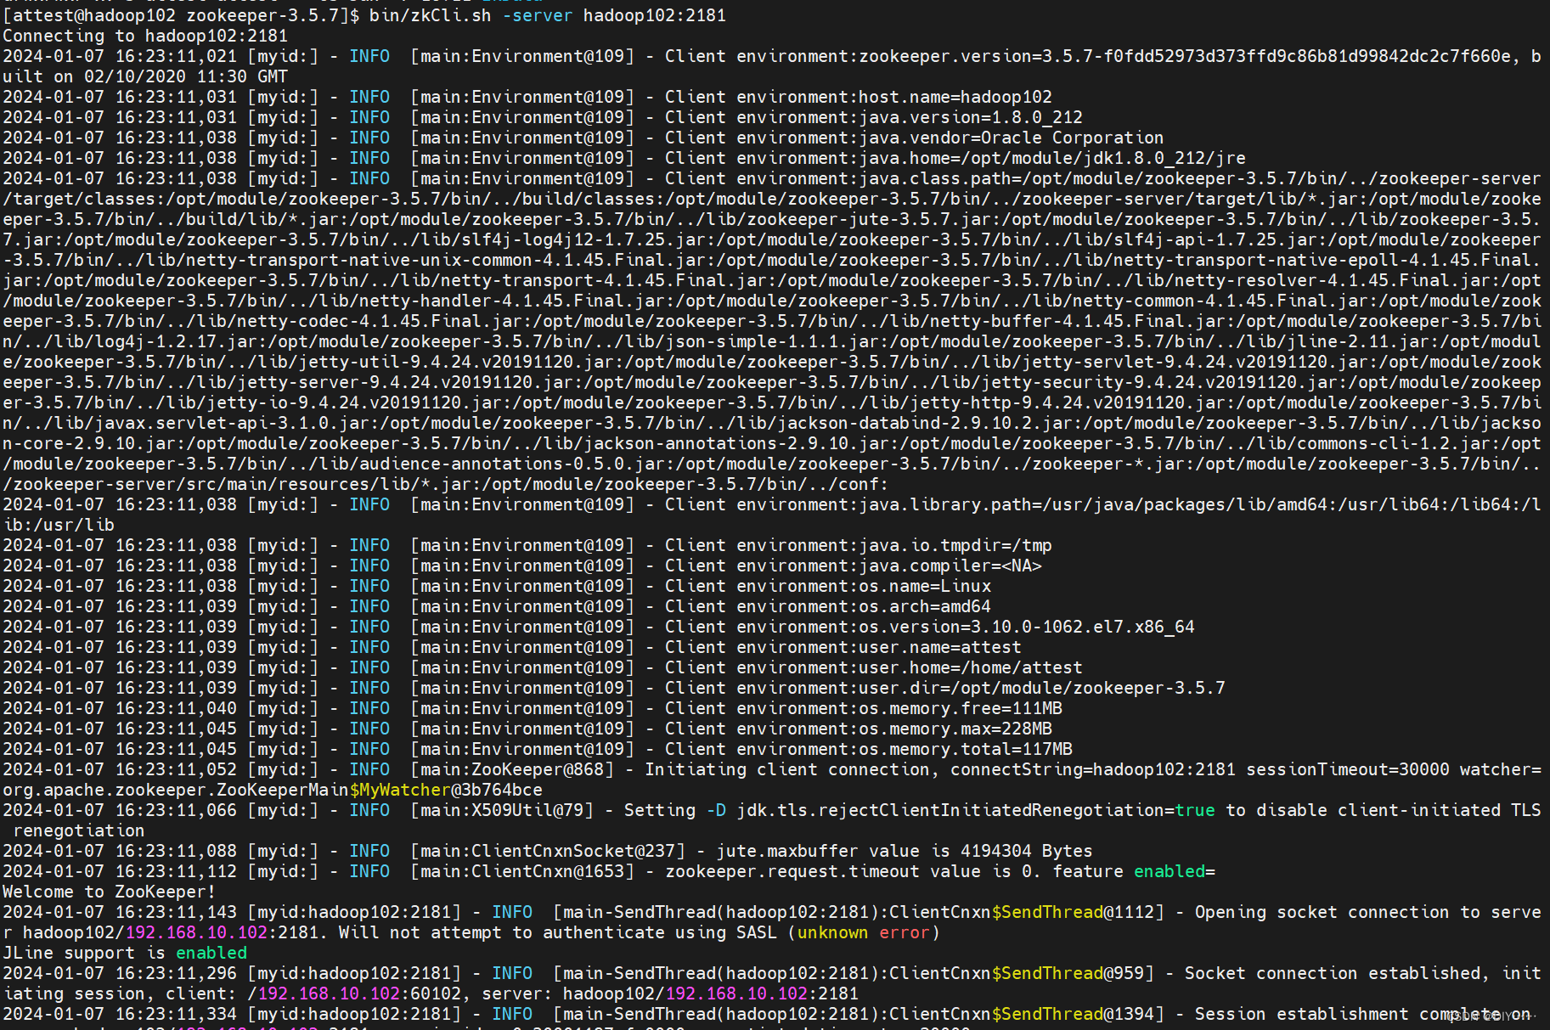1550x1030 pixels.
Task: Click the '[attest@hadoop102 zookeeper-3.5.7]$' shell prompt
Action: pyautogui.click(x=181, y=15)
